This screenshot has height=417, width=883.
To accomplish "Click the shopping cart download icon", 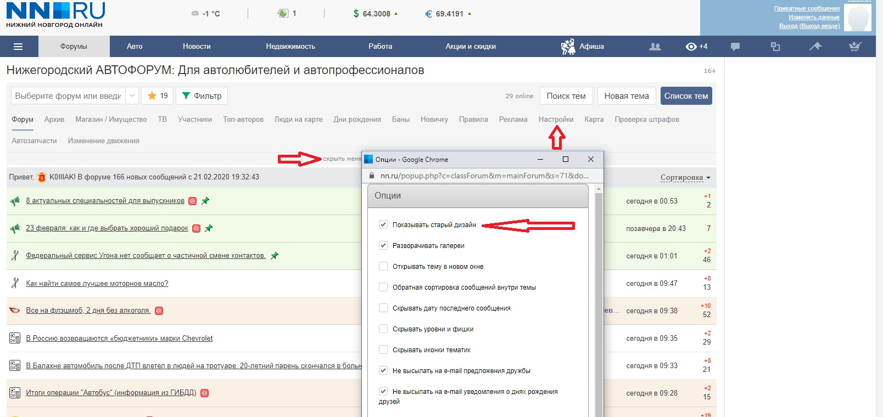I will pyautogui.click(x=855, y=47).
